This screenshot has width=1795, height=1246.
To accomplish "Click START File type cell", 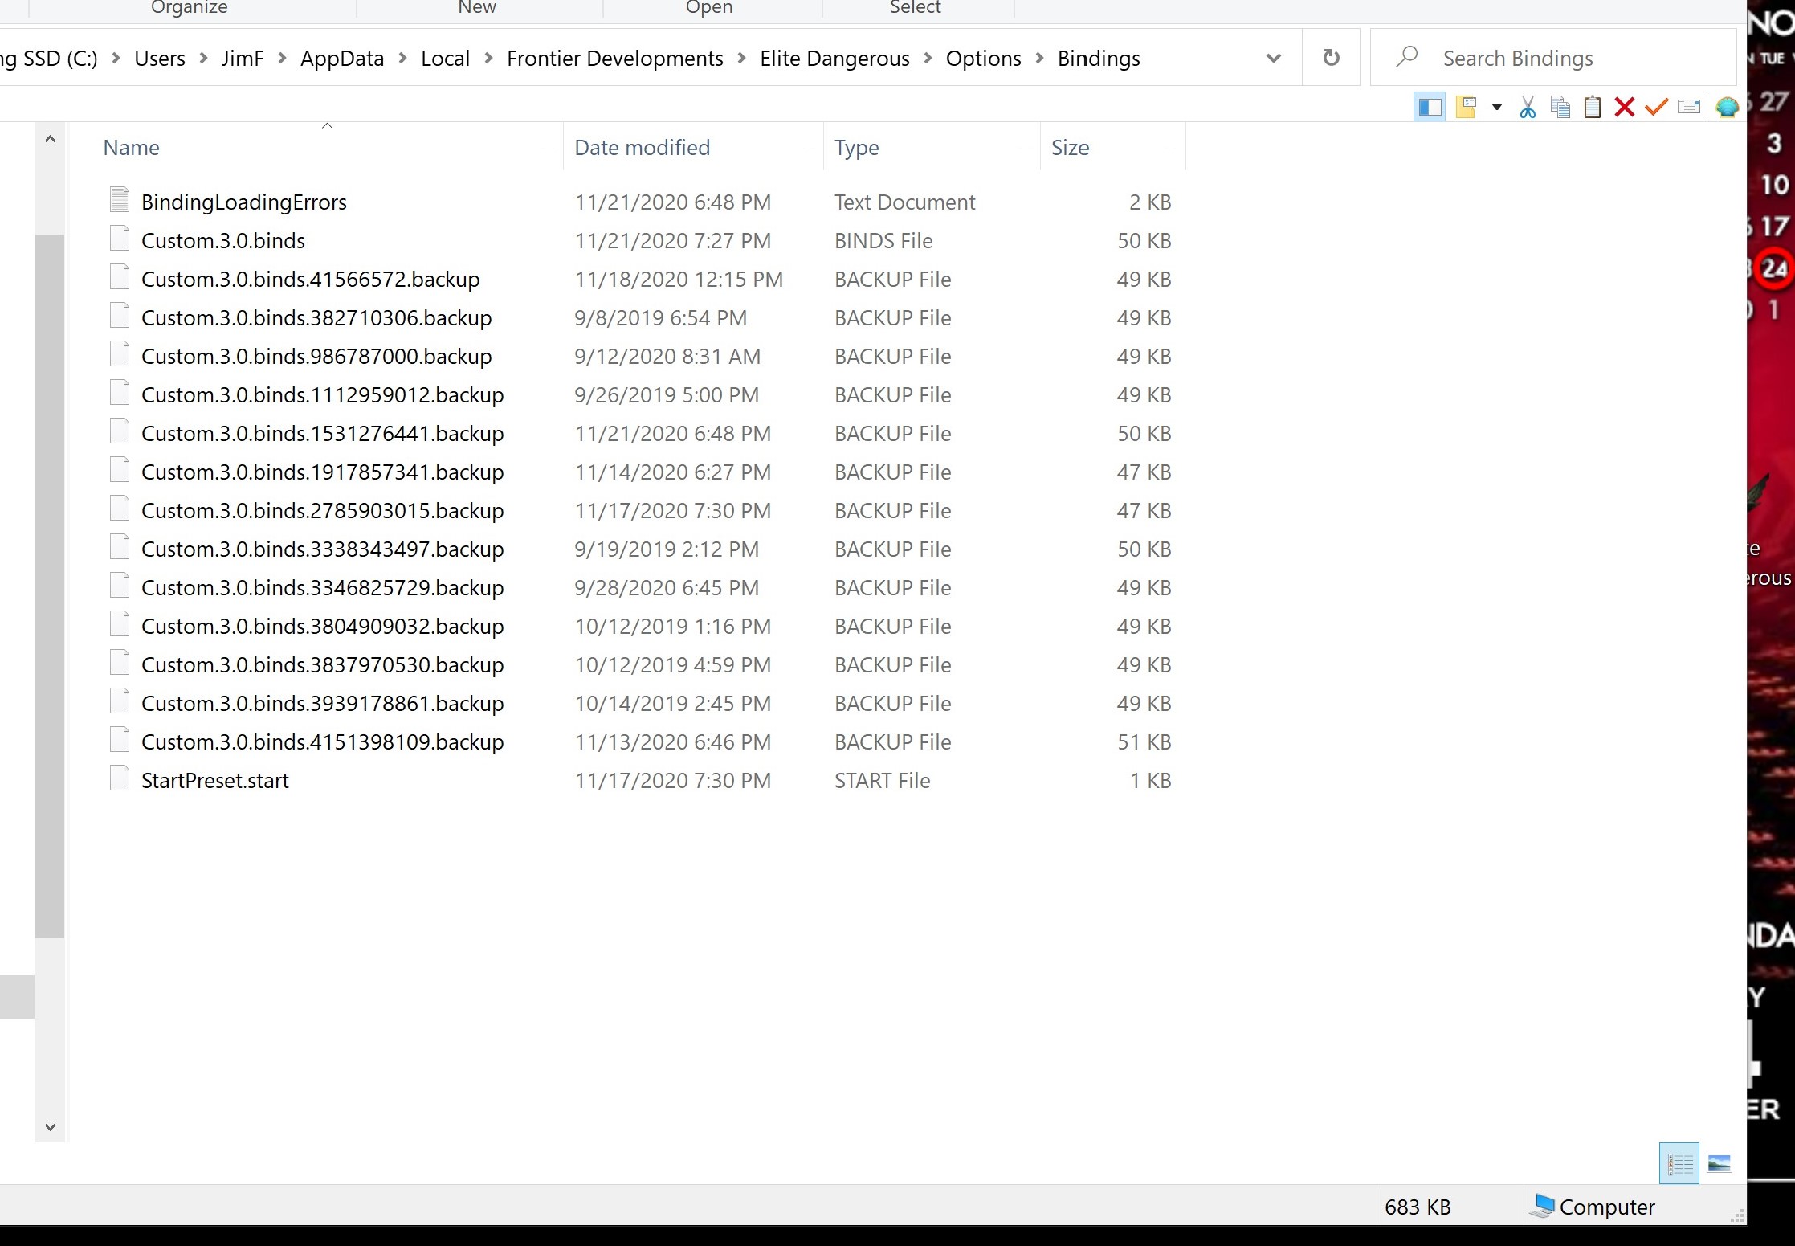I will pyautogui.click(x=882, y=780).
